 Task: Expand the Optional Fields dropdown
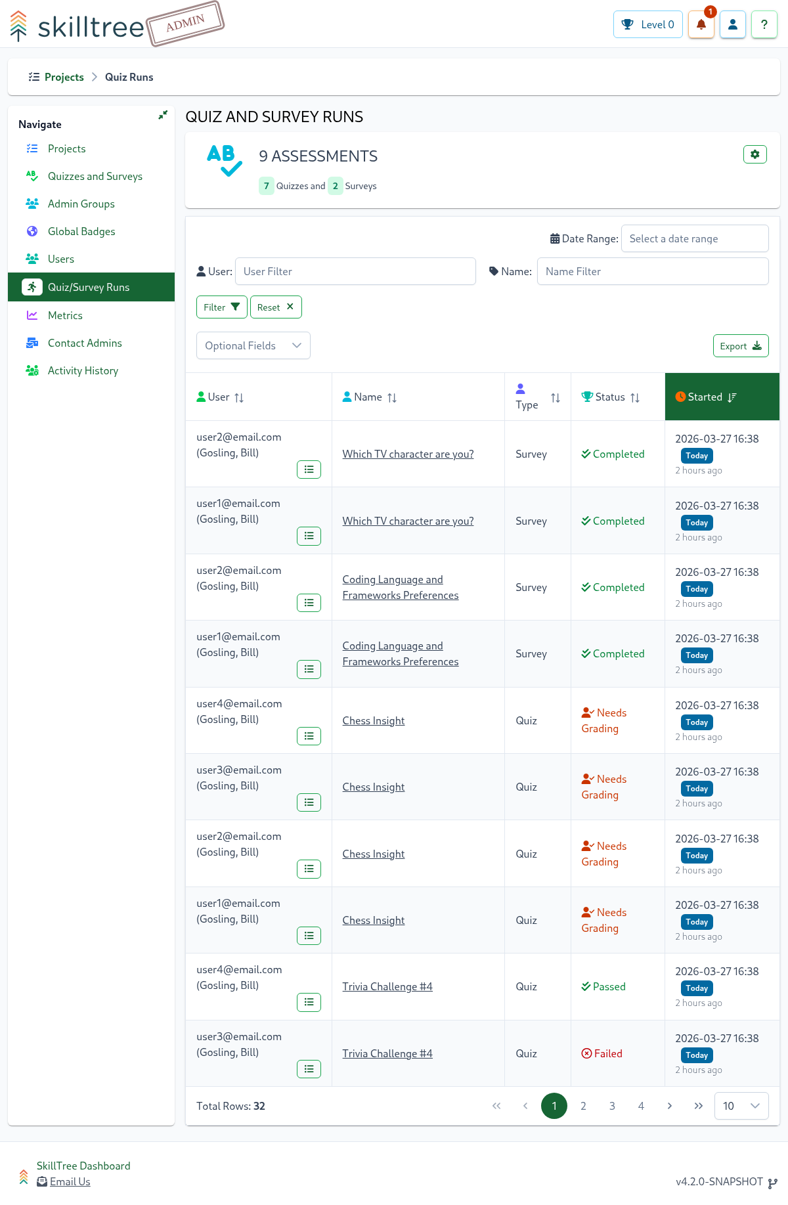coord(253,345)
